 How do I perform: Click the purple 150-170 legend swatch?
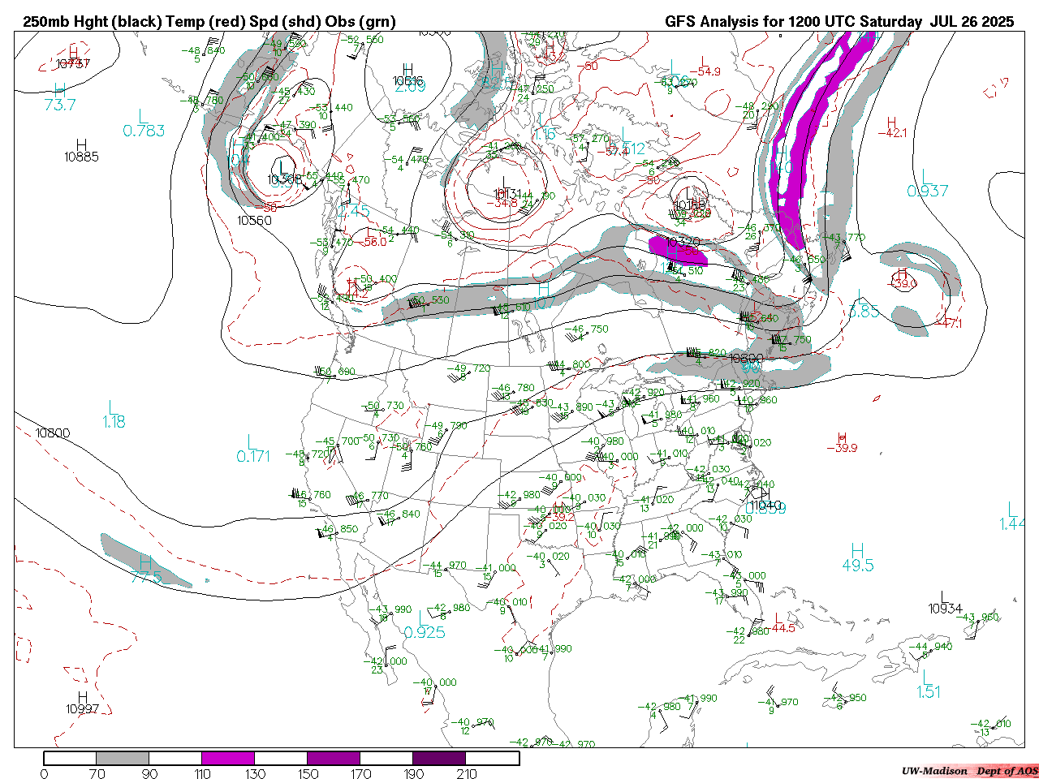click(x=334, y=759)
